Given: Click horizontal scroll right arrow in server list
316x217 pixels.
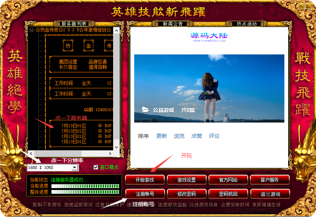Looking at the screenshot, I should click(110, 153).
